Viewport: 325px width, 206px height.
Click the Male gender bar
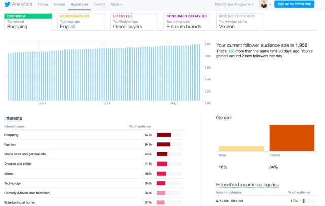point(242,148)
